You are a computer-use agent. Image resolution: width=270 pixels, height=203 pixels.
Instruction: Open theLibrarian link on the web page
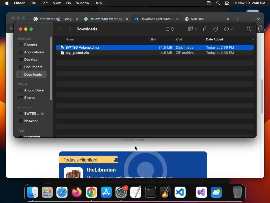(101, 170)
